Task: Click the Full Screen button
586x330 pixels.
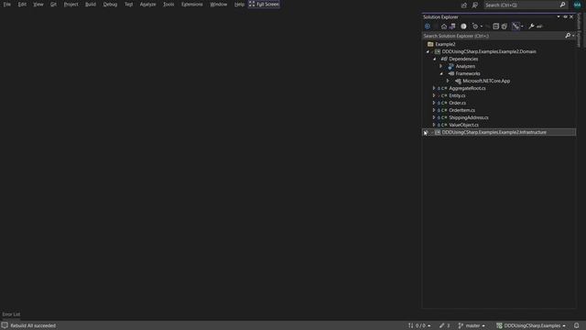Action: pyautogui.click(x=264, y=5)
